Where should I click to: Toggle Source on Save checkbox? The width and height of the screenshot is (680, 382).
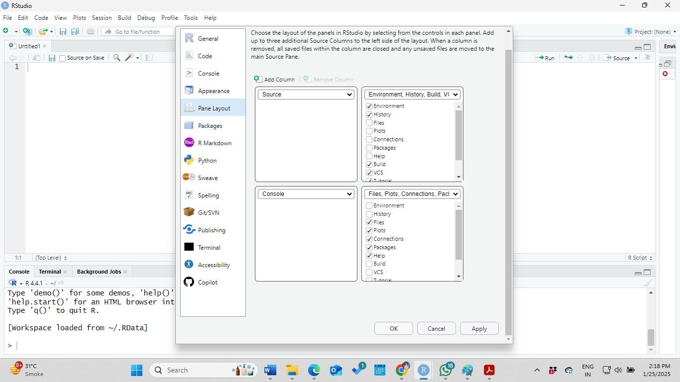coord(62,58)
